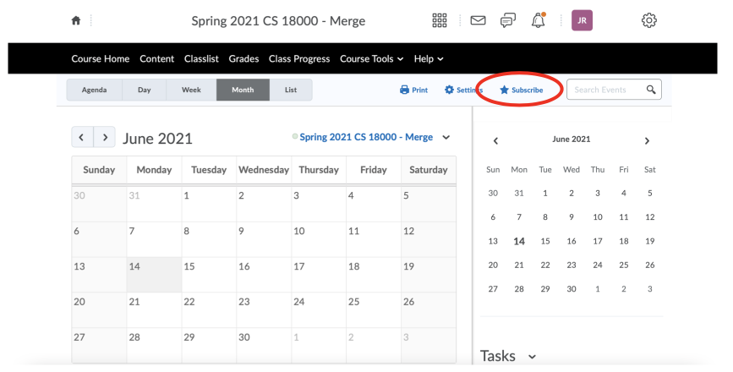Expand the calendar selector chevron
Image resolution: width=733 pixels, height=372 pixels.
446,138
